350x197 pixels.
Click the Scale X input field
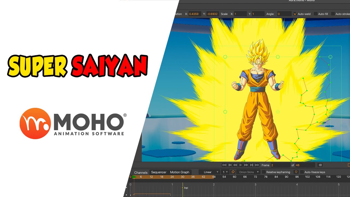240,14
